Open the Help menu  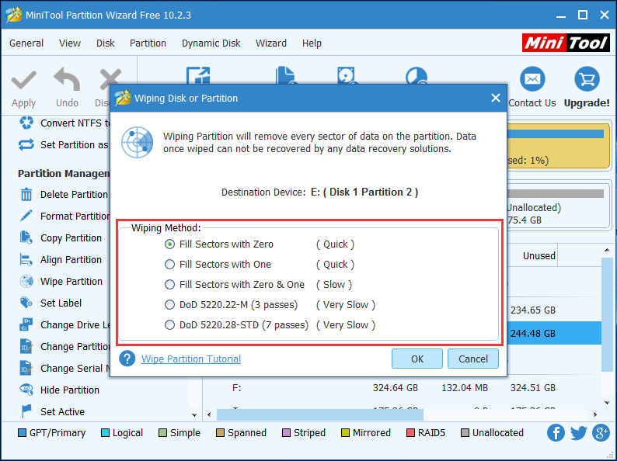[312, 43]
